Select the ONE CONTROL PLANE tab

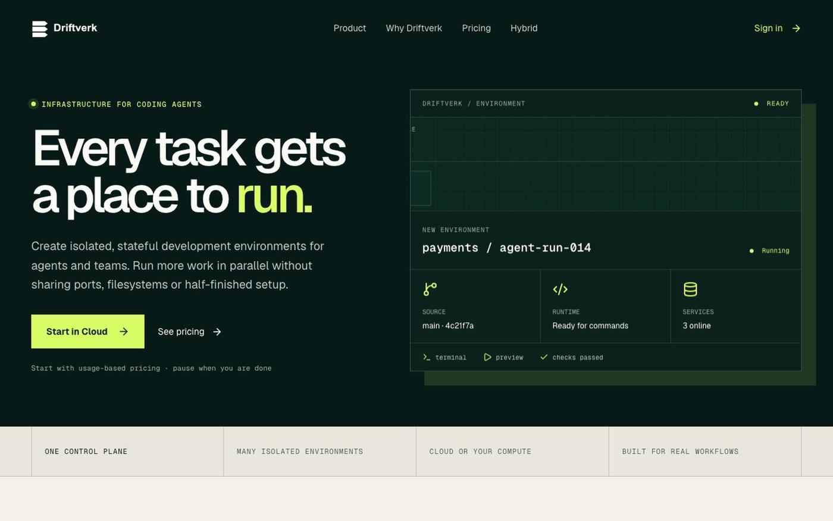tap(127, 451)
